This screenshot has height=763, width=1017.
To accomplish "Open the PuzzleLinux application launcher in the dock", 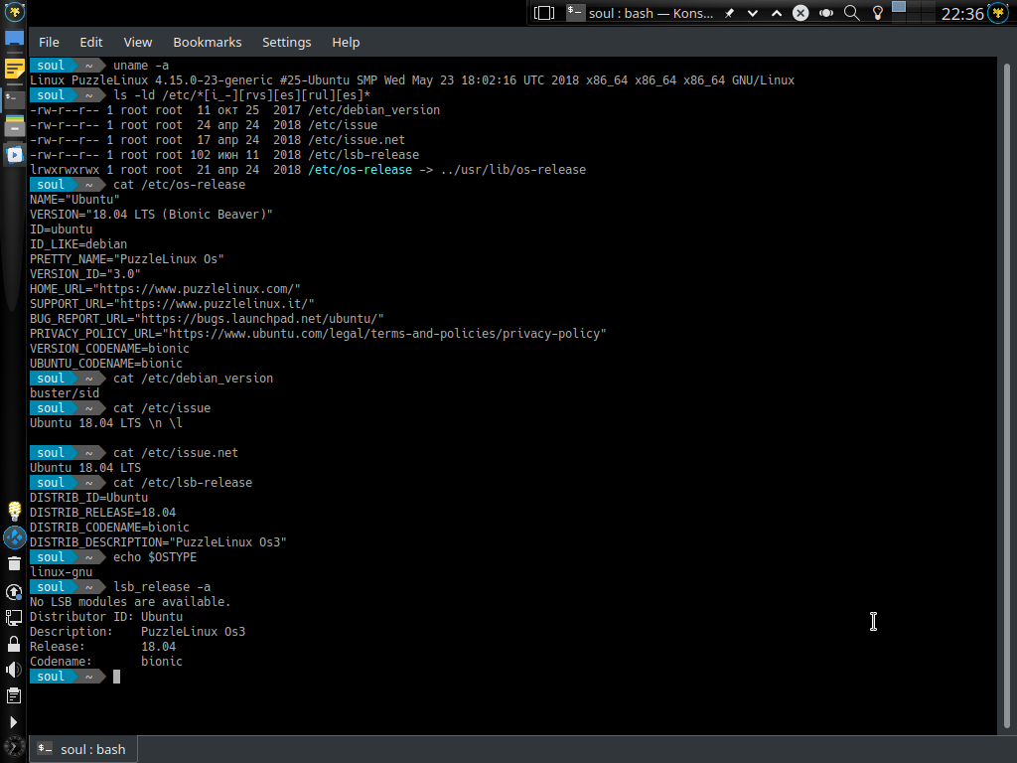I will tap(14, 12).
